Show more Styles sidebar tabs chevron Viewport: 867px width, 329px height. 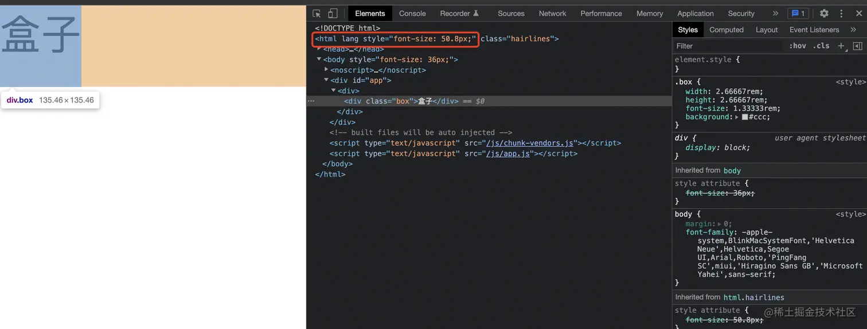point(853,30)
